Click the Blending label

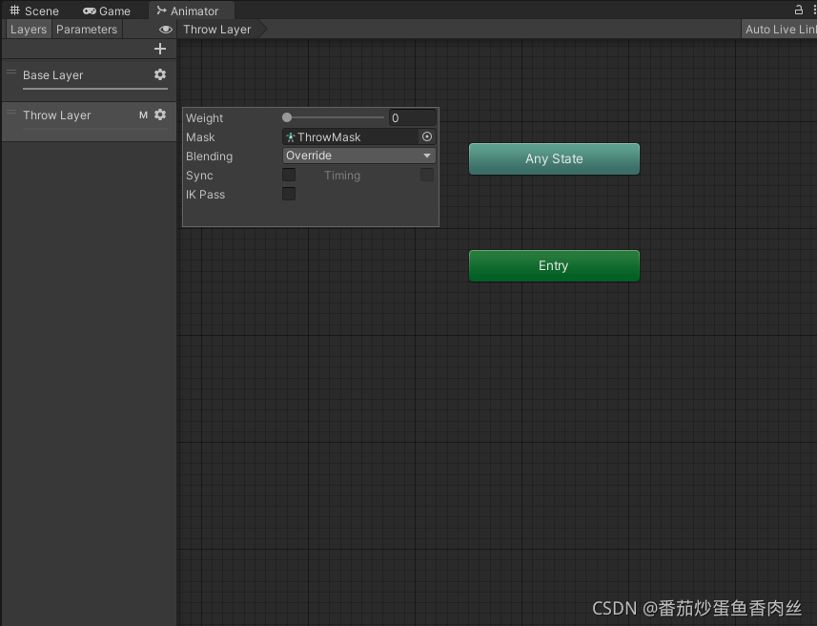click(210, 156)
